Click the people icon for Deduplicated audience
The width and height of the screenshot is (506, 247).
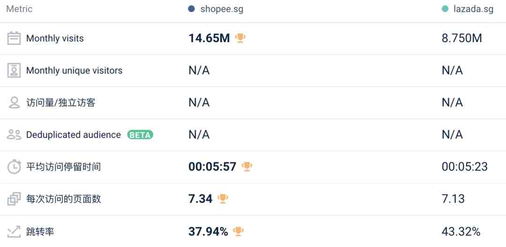(14, 135)
